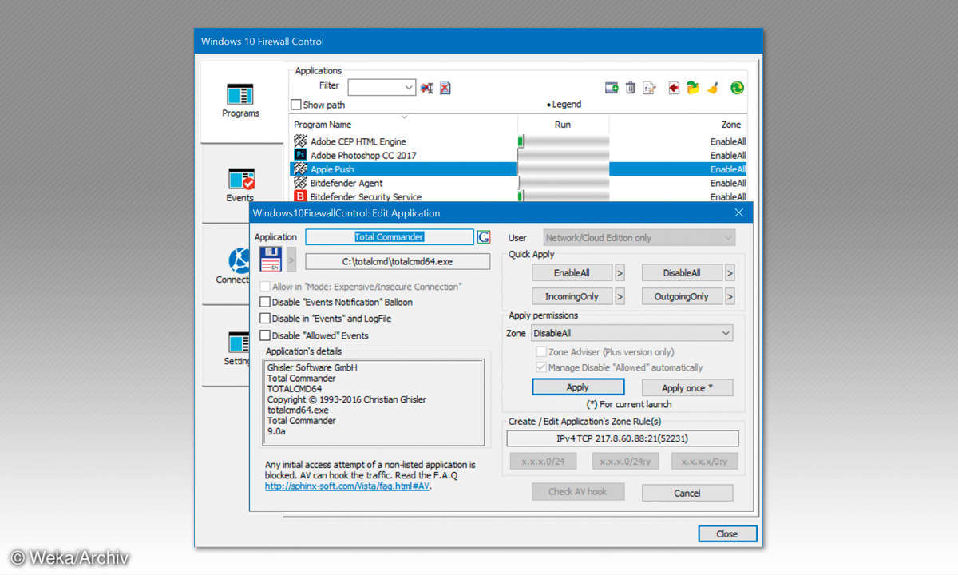Sort by the Run column header
The image size is (958, 575).
[564, 124]
